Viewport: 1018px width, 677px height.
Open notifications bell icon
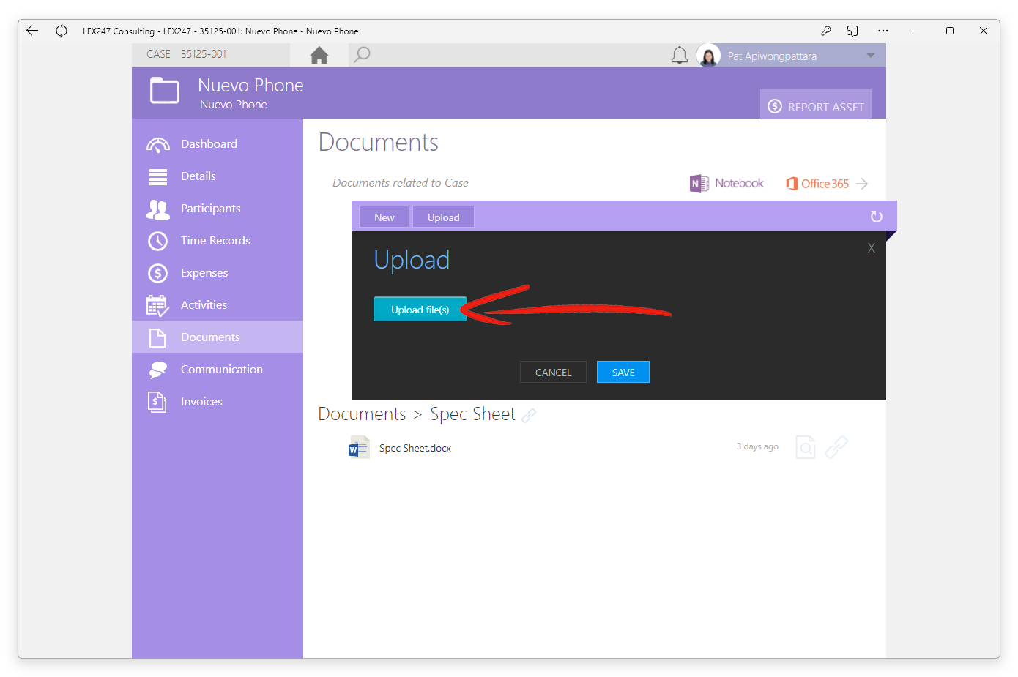click(680, 56)
